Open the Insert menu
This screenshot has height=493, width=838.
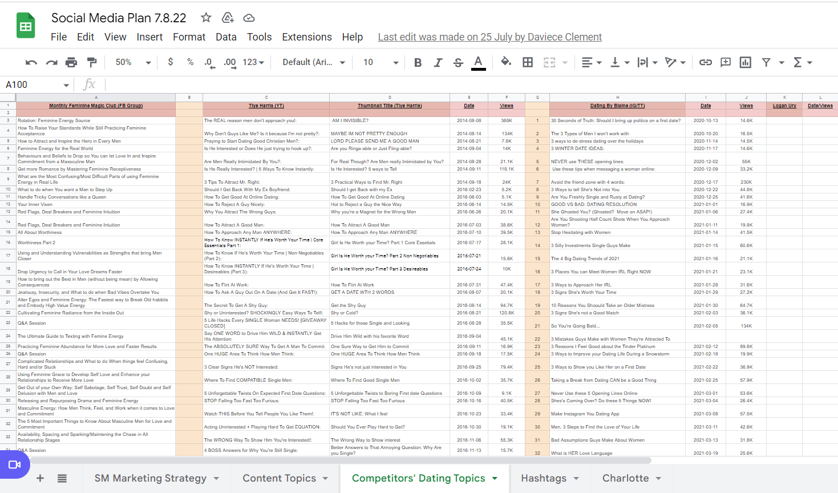click(x=149, y=37)
